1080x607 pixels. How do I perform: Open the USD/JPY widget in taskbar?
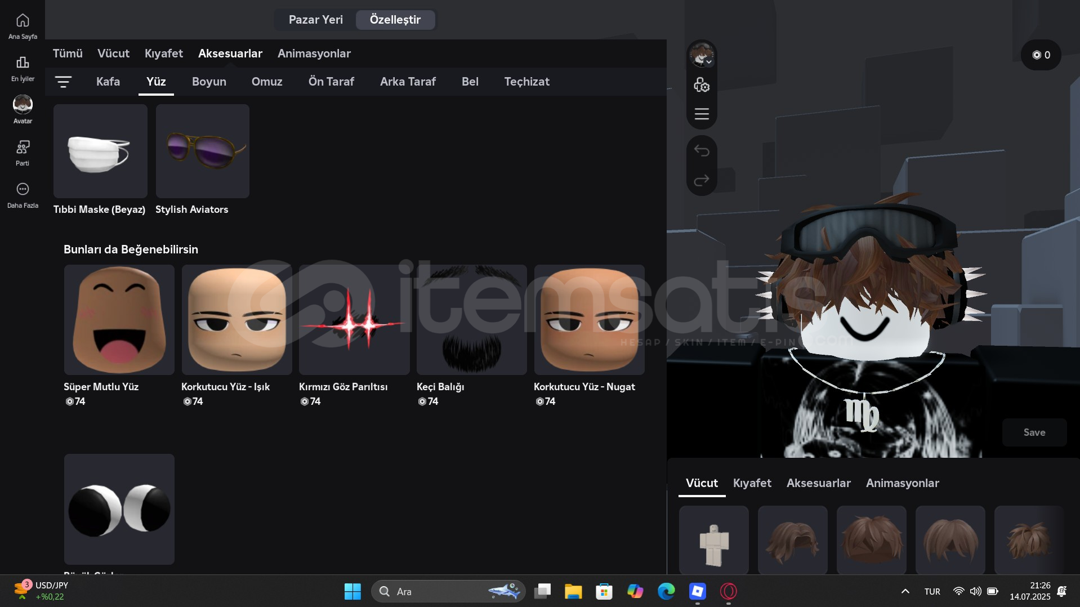point(41,591)
